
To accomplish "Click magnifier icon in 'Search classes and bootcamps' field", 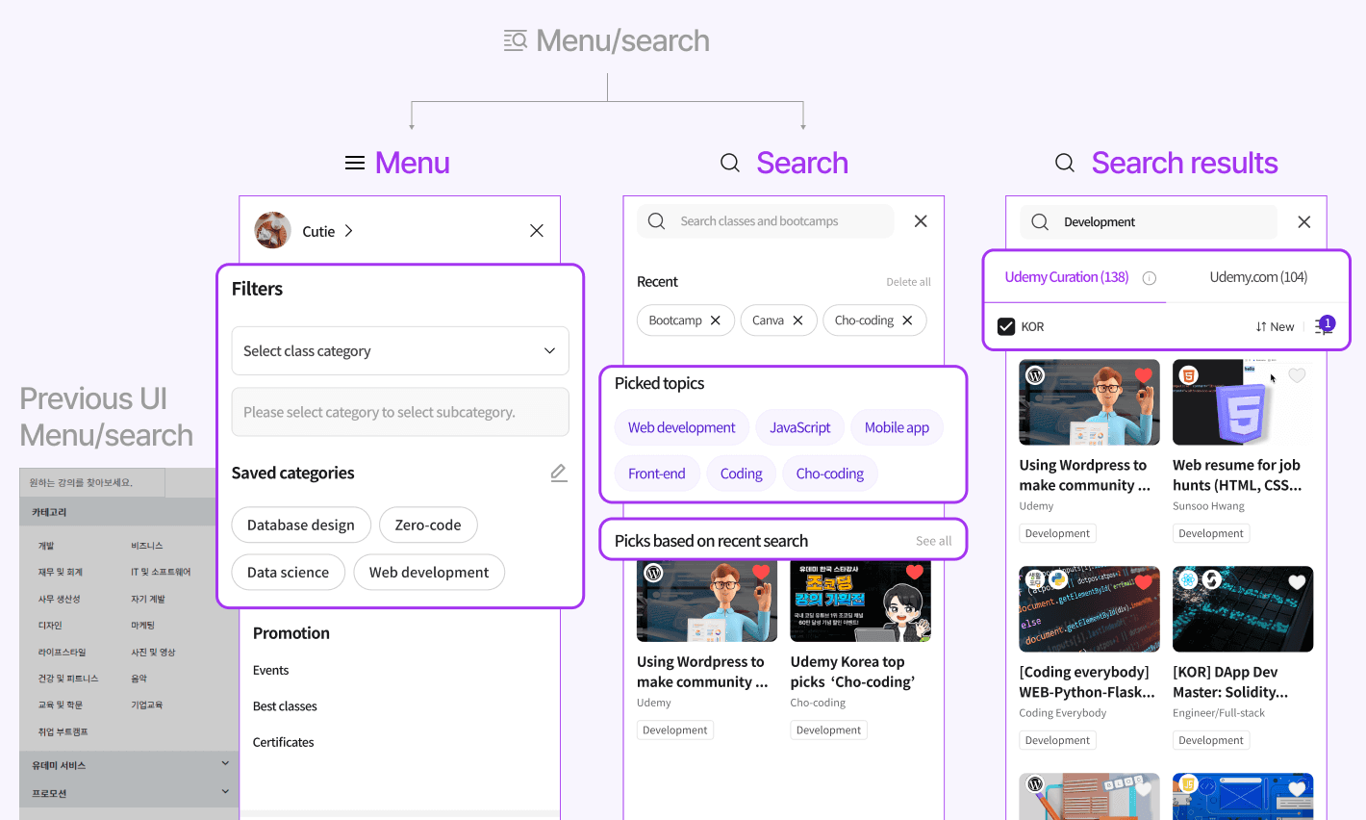I will coord(656,221).
